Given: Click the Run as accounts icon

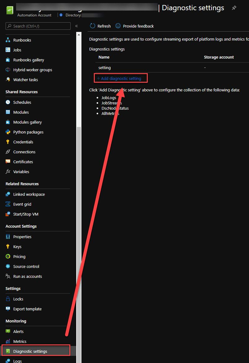Looking at the screenshot, I should point(8,276).
